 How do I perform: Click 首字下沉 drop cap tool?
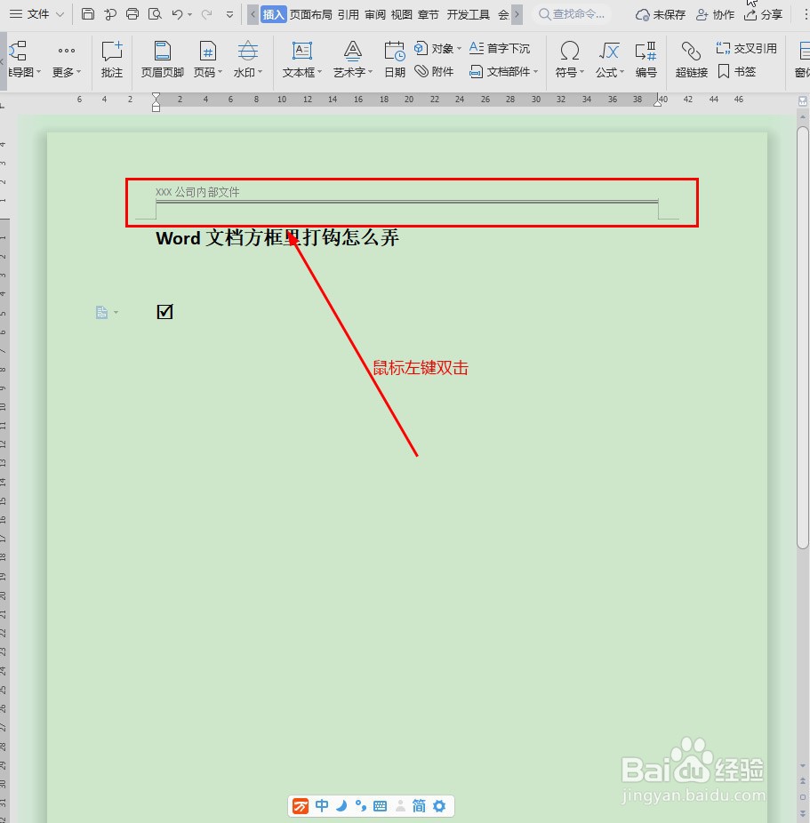pyautogui.click(x=499, y=49)
